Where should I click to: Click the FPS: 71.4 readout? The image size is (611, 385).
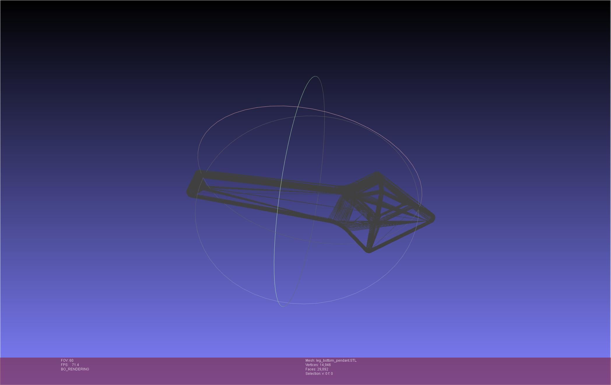(70, 365)
